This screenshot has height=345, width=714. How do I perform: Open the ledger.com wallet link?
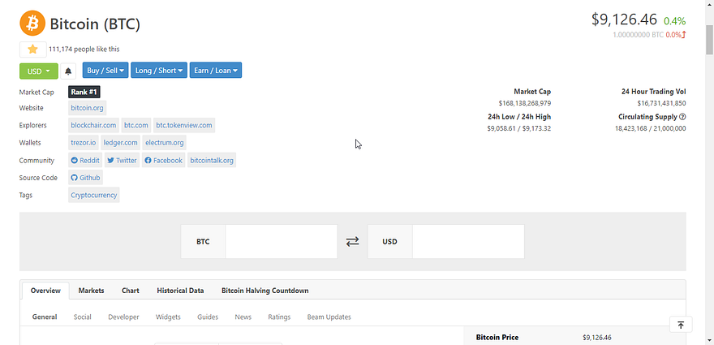[121, 143]
